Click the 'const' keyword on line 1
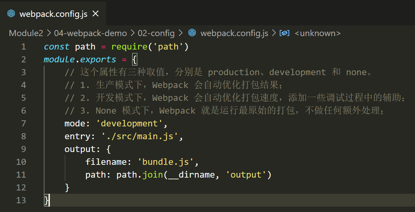The width and height of the screenshot is (415, 212). point(57,47)
